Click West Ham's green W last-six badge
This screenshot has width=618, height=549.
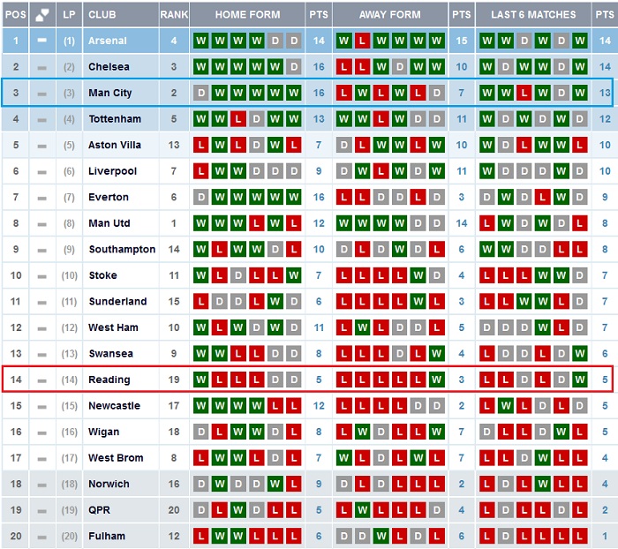point(543,327)
